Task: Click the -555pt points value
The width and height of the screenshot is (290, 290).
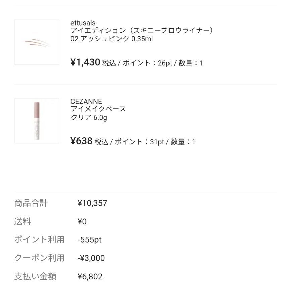Action: point(89,240)
